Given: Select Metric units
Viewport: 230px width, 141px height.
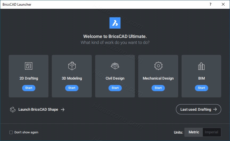Looking at the screenshot, I should click(194, 132).
